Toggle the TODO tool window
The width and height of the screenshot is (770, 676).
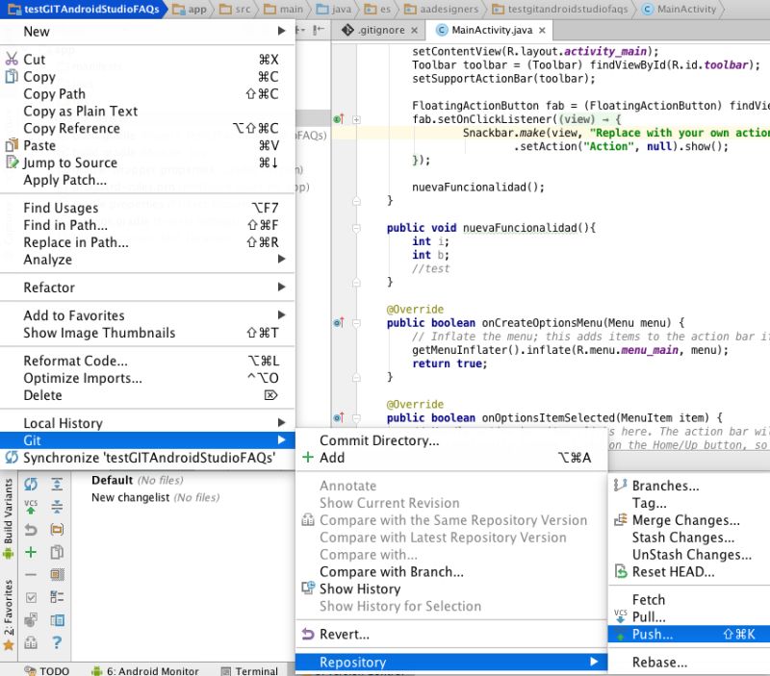[47, 670]
